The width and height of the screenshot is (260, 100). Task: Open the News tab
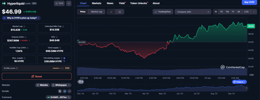click(x=110, y=3)
